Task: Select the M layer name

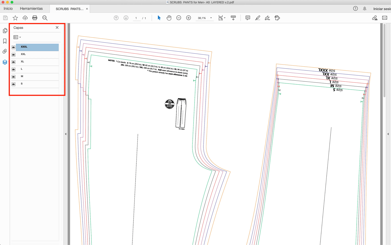Action: coord(22,76)
